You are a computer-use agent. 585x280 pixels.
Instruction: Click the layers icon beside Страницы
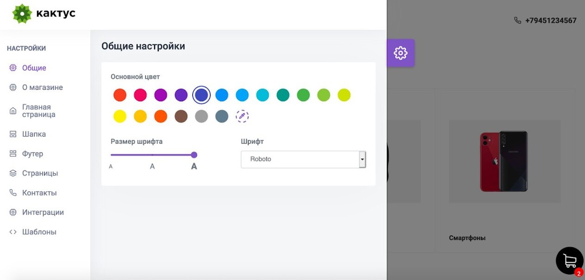[13, 173]
